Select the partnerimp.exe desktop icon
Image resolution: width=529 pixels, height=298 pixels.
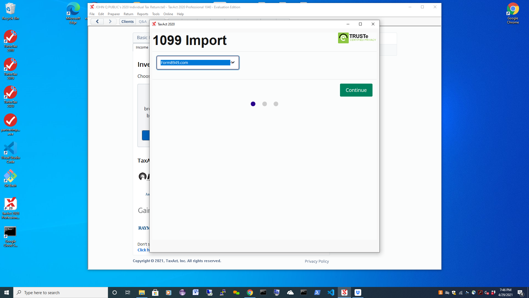10,124
